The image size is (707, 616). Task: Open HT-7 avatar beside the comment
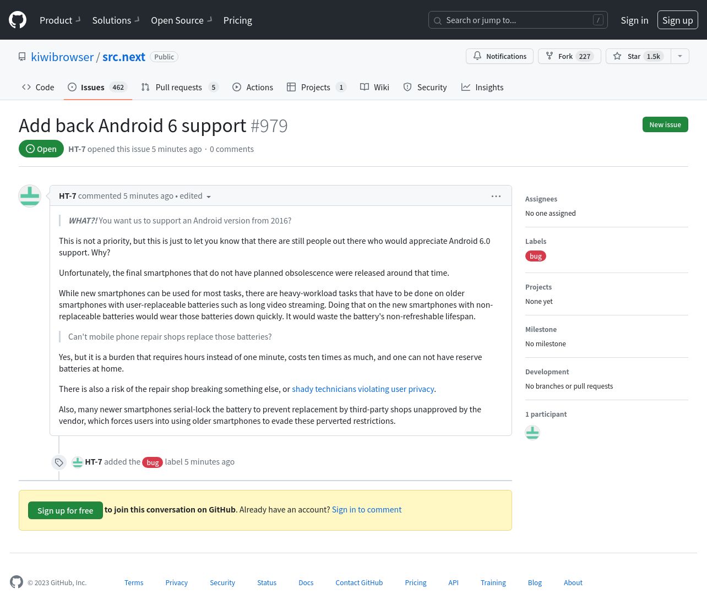coord(30,196)
